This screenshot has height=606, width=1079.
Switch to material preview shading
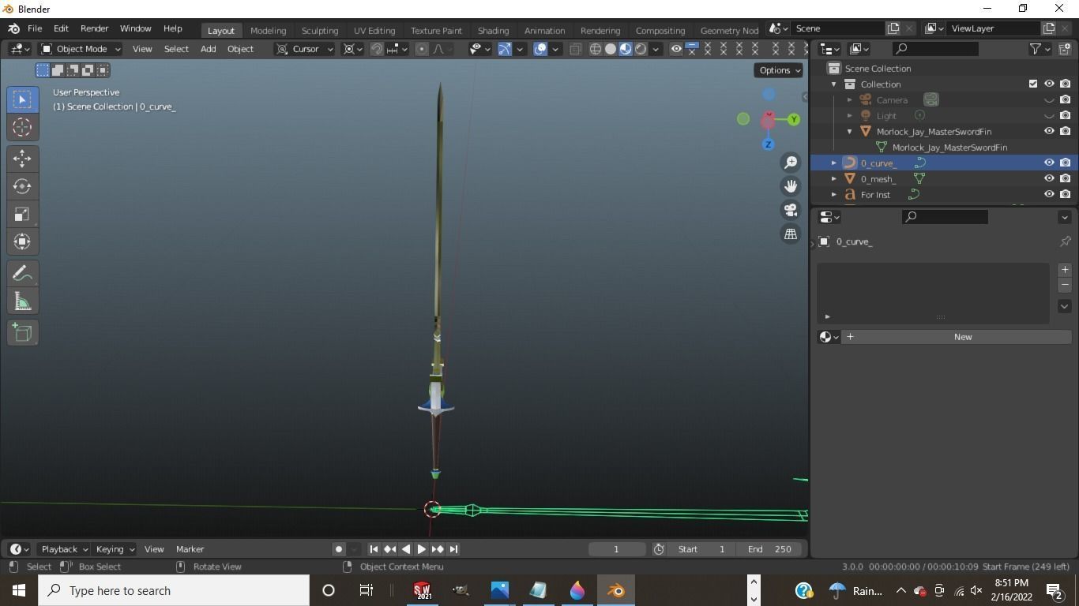626,49
